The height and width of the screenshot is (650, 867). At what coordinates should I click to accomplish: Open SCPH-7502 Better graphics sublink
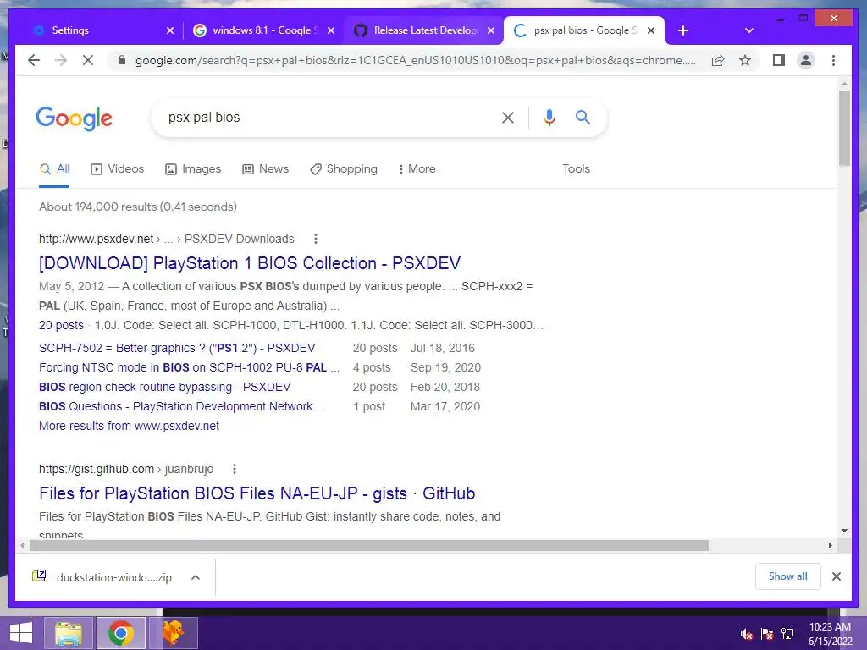coord(177,348)
